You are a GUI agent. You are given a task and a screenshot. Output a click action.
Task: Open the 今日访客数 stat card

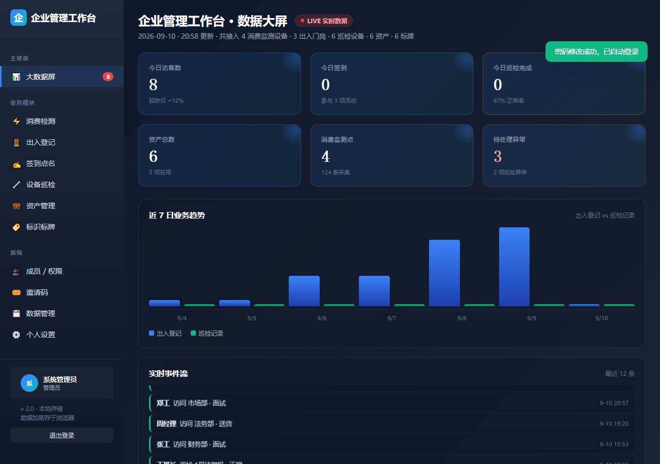coord(220,84)
